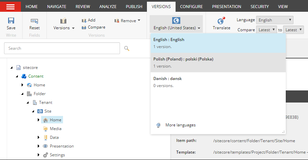Open the first Compare Latest dropdown

click(266, 30)
